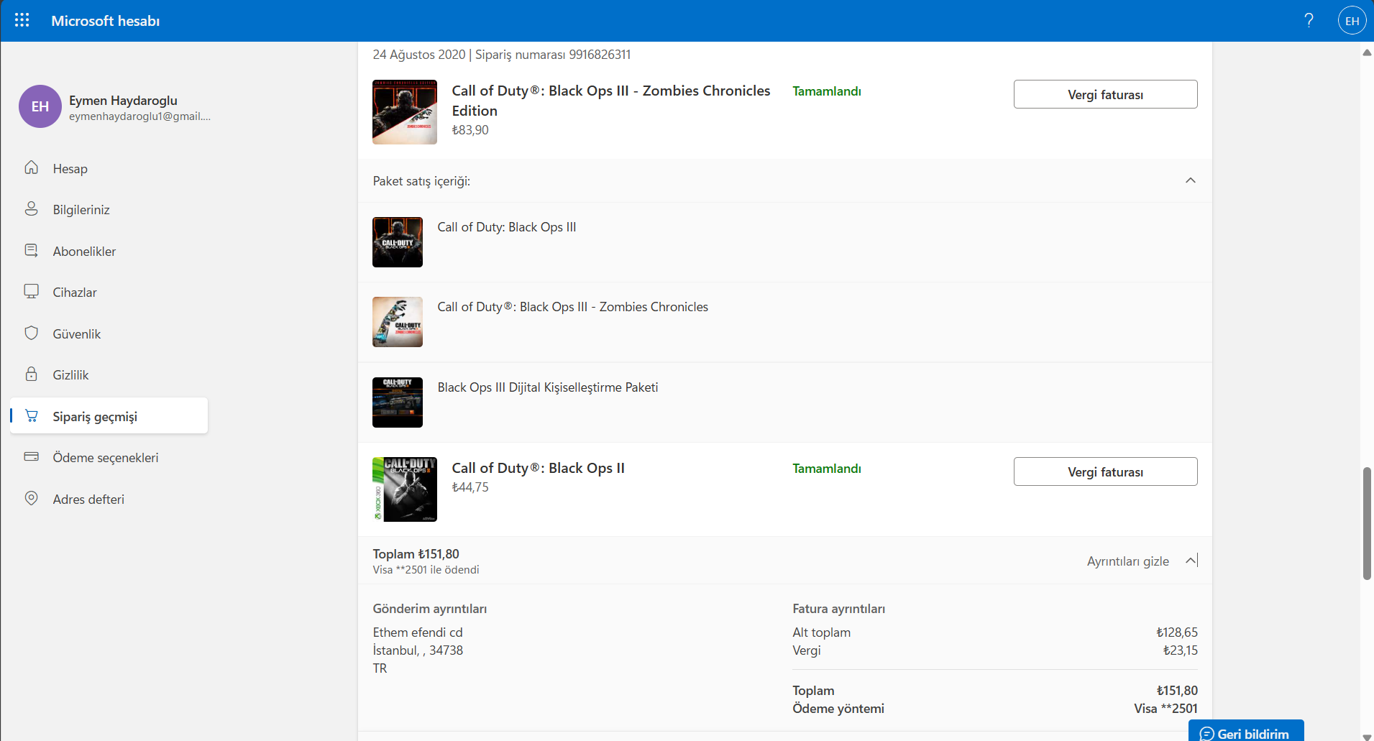1374x741 pixels.
Task: Open the Microsoft hesabı header link
Action: click(x=106, y=21)
